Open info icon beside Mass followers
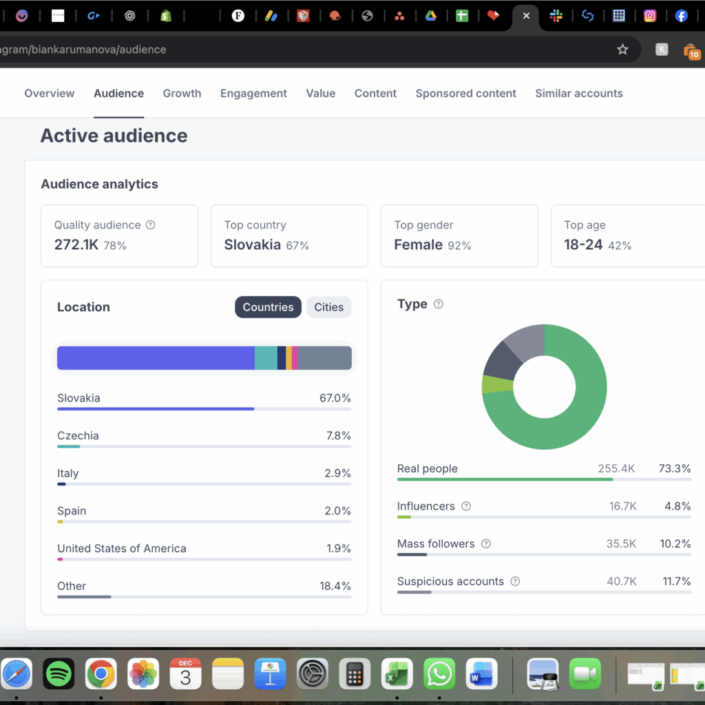This screenshot has width=705, height=705. (486, 544)
